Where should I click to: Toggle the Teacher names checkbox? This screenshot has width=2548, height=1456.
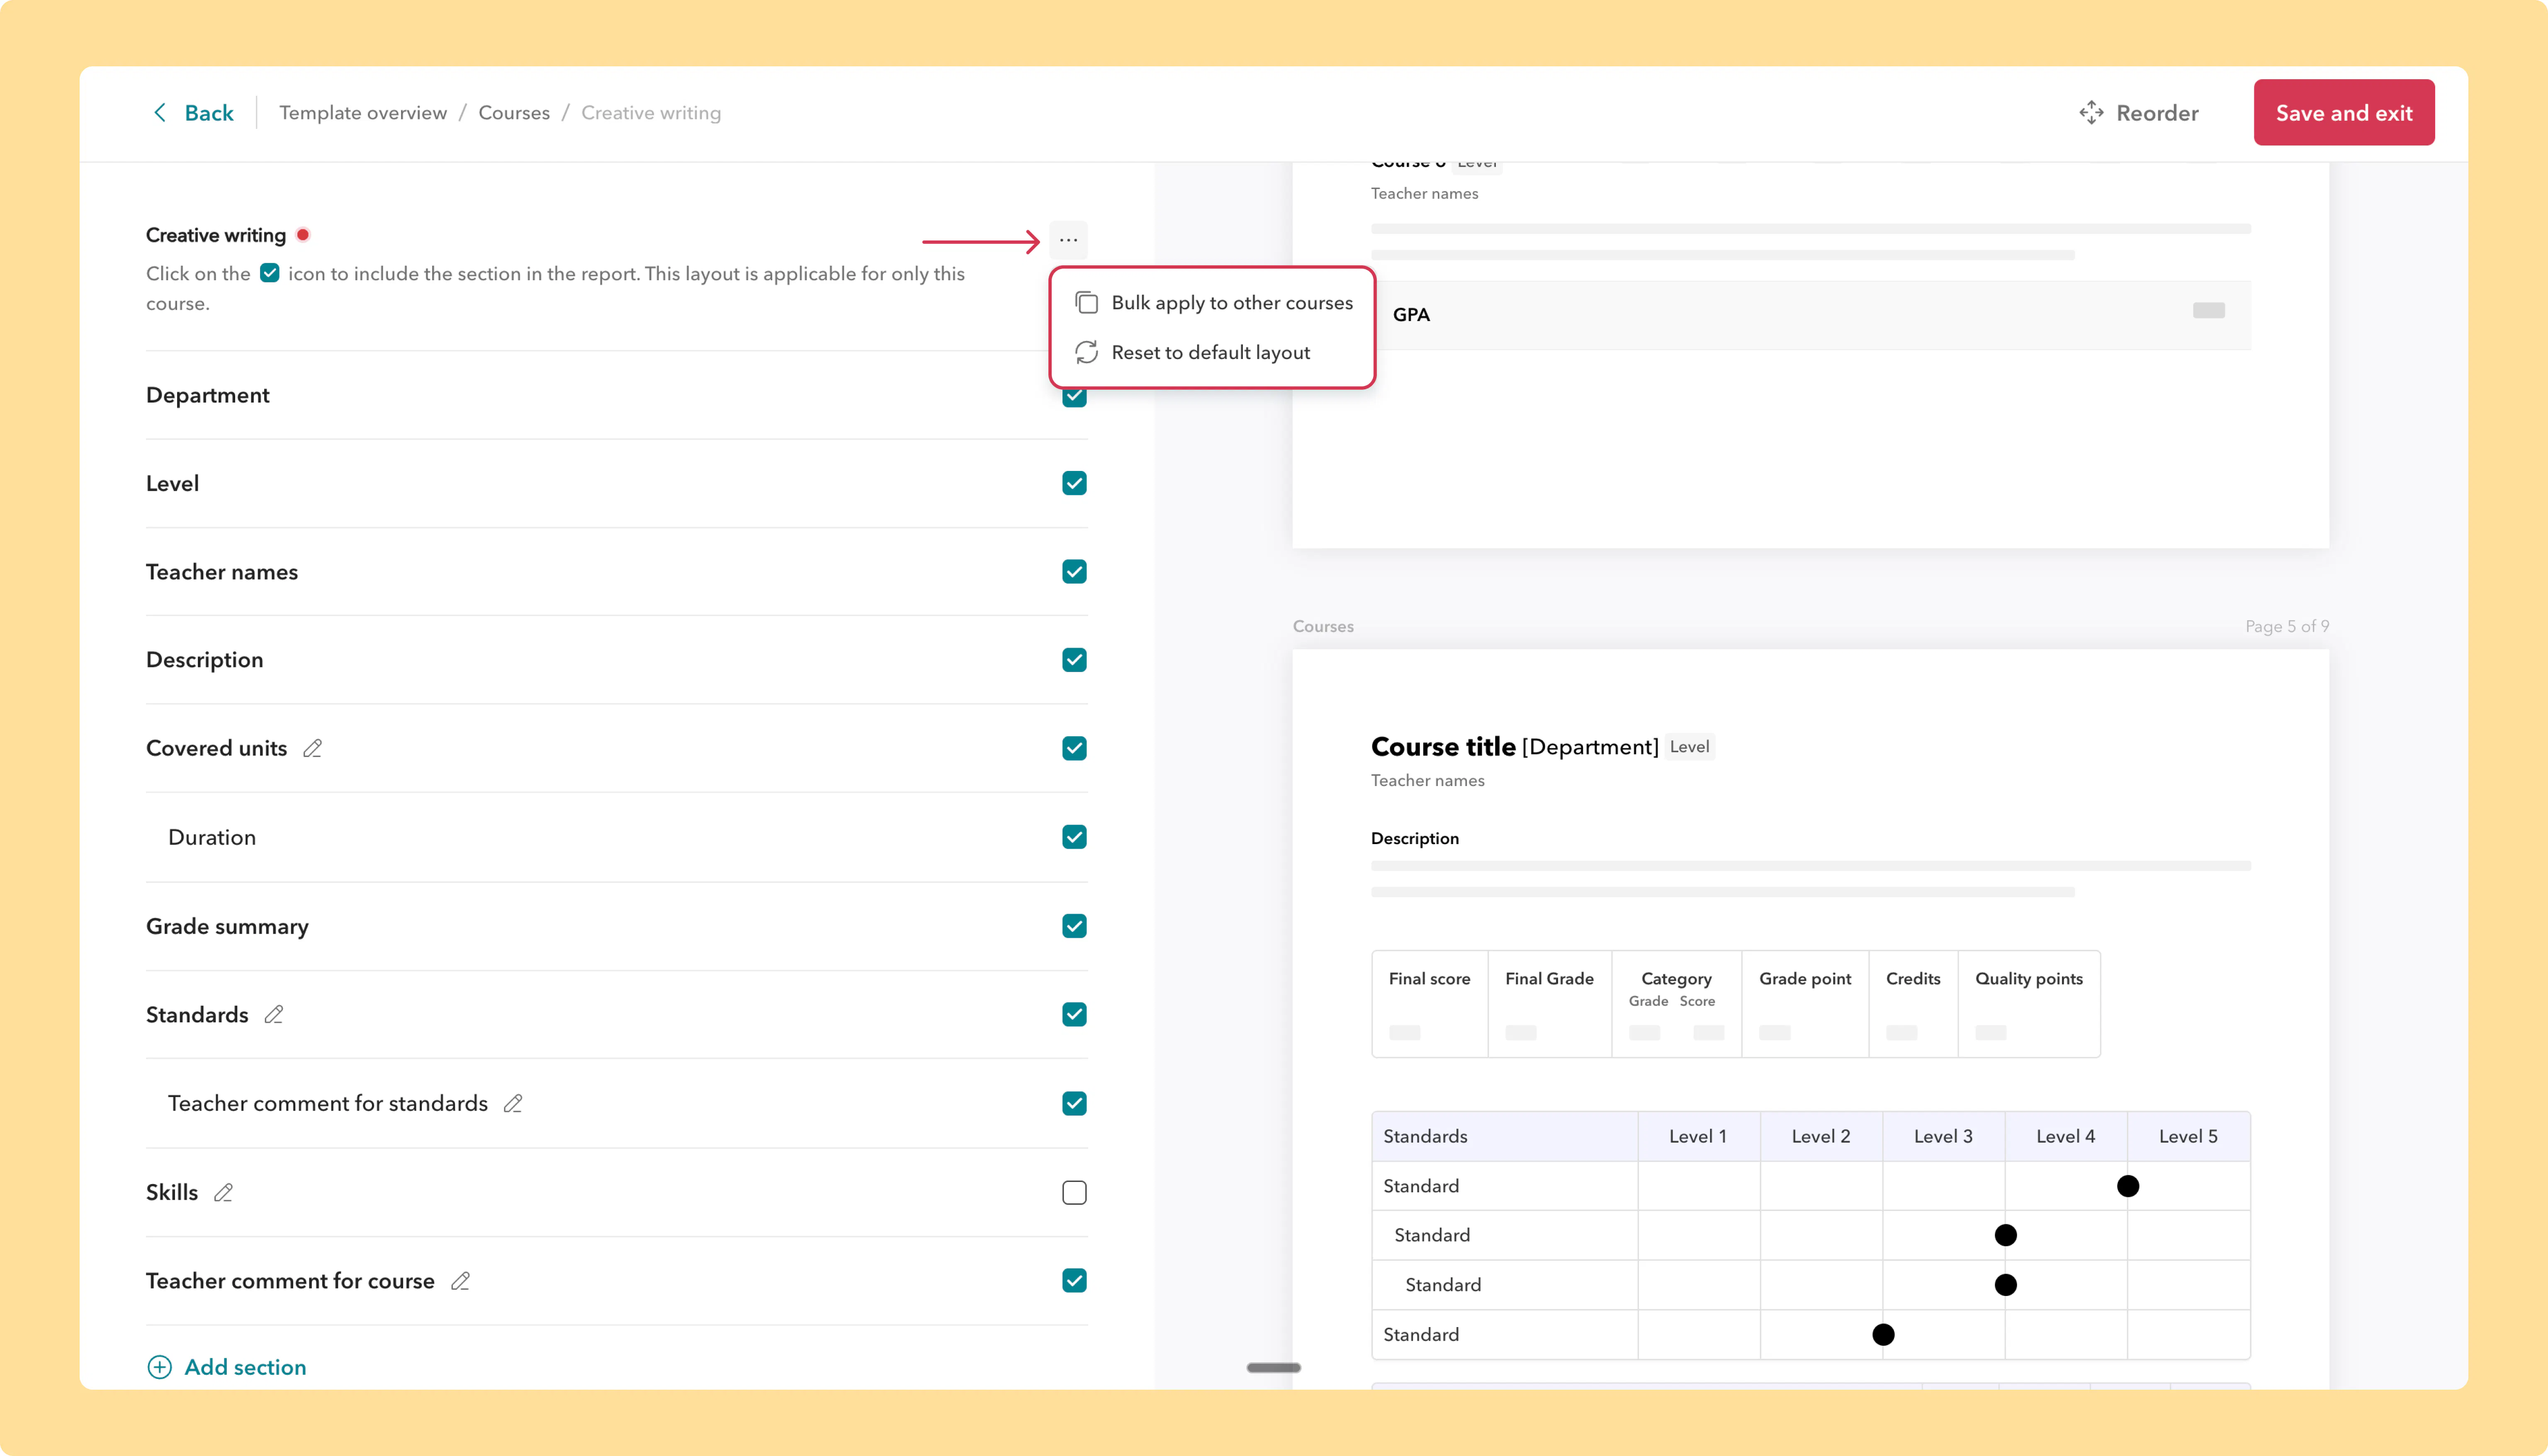pos(1074,572)
